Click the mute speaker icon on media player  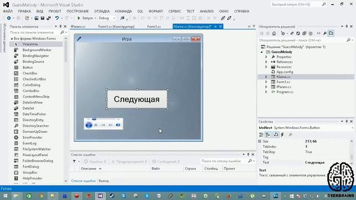(118, 125)
